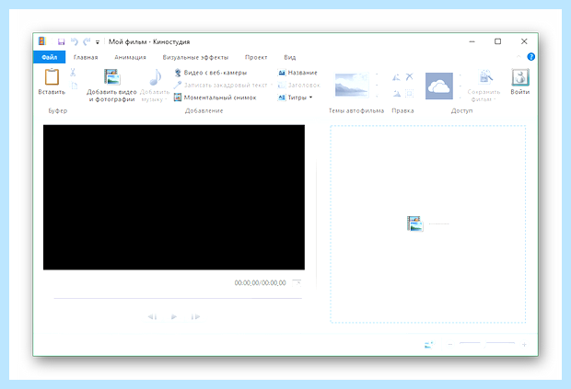Image resolution: width=571 pixels, height=389 pixels.
Task: Click the rotate right icon
Action: 397,94
